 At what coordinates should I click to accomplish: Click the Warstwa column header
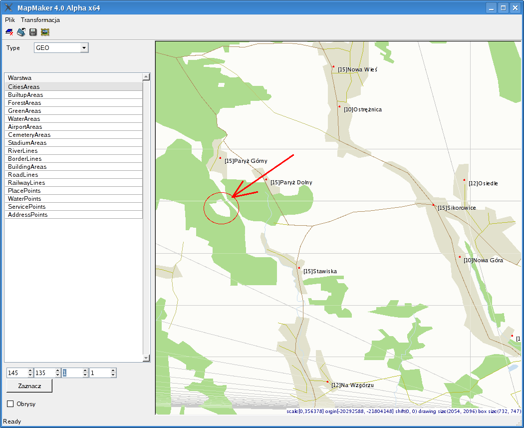pyautogui.click(x=73, y=77)
